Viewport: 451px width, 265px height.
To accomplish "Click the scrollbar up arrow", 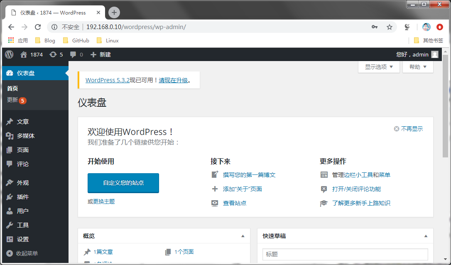I will click(x=445, y=52).
